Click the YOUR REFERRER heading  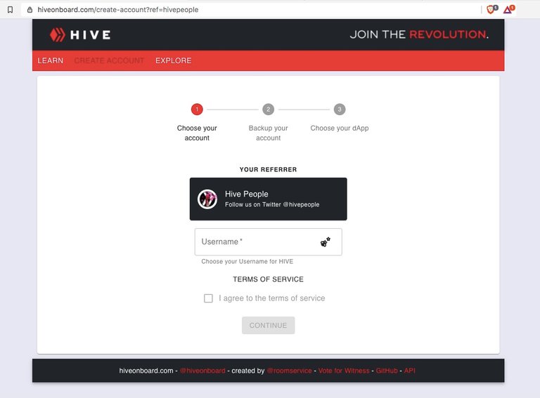click(x=269, y=169)
